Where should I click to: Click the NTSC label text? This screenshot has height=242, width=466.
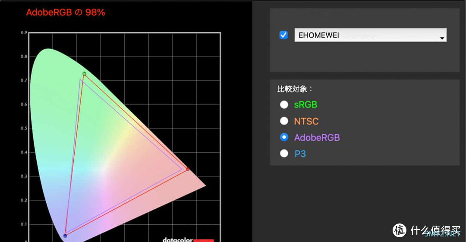pyautogui.click(x=306, y=121)
